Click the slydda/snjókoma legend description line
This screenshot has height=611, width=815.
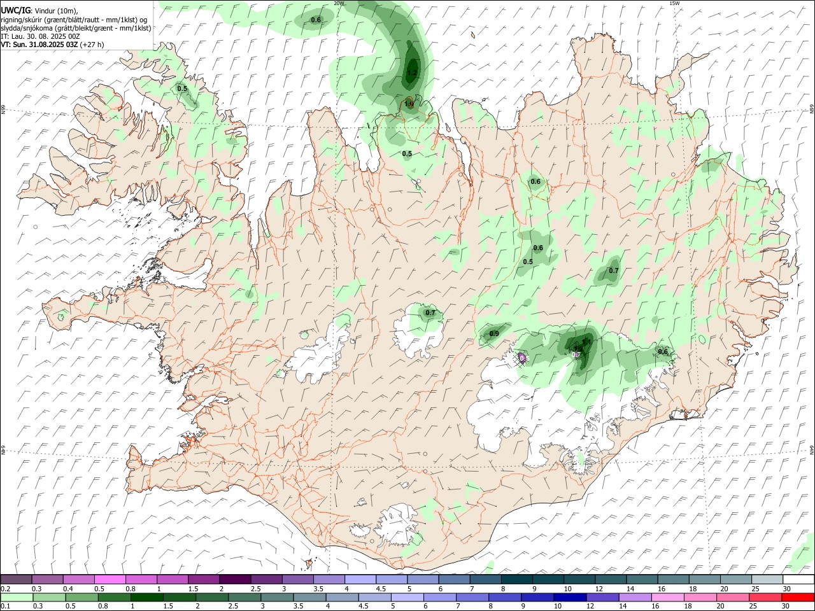[x=76, y=28]
